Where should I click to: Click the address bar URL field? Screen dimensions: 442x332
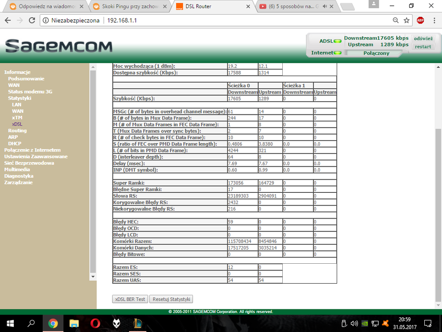221,20
